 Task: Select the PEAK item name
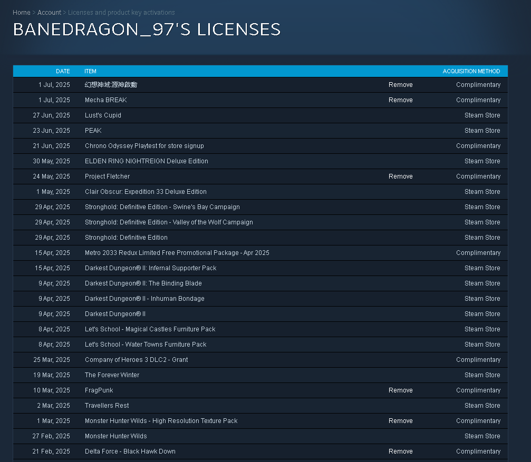pos(93,130)
